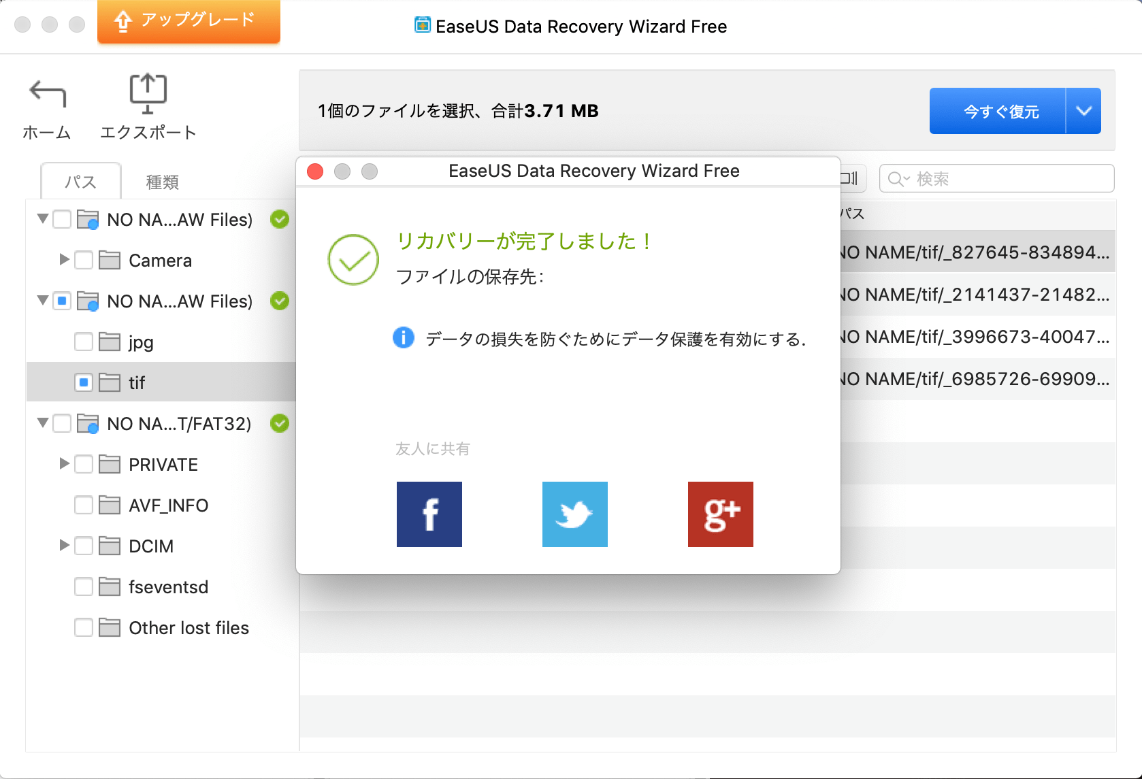The image size is (1142, 779).
Task: Select the Camera tree item
Action: tap(161, 261)
